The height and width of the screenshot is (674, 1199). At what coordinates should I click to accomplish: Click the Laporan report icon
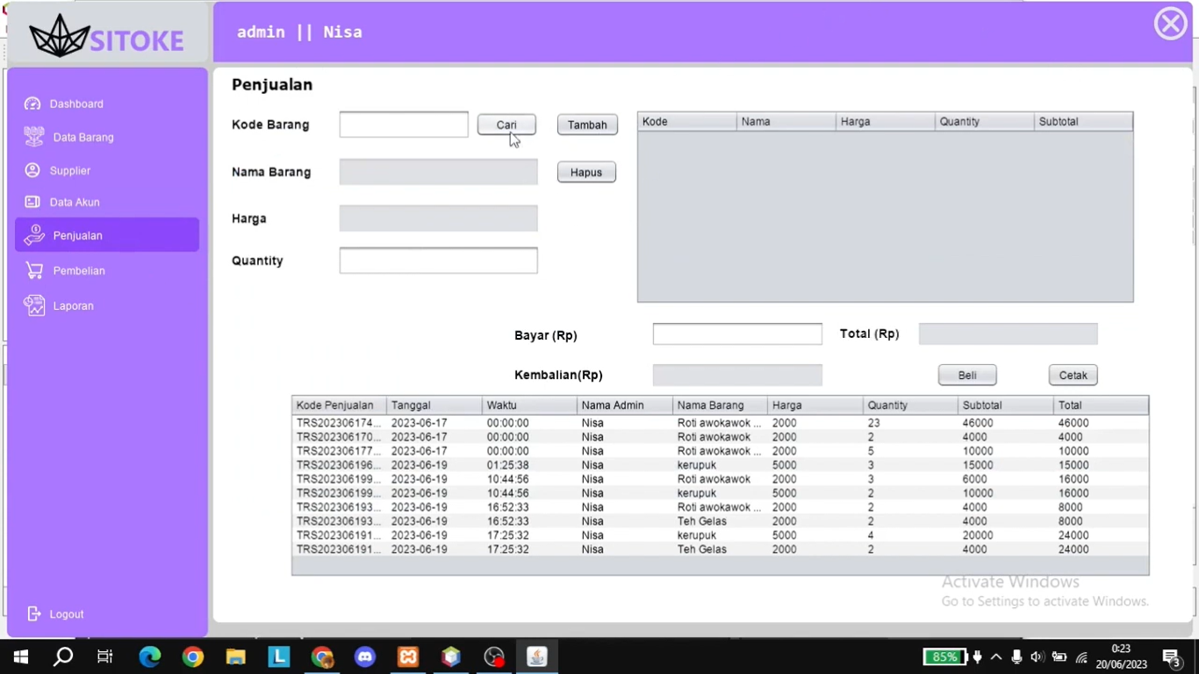34,305
